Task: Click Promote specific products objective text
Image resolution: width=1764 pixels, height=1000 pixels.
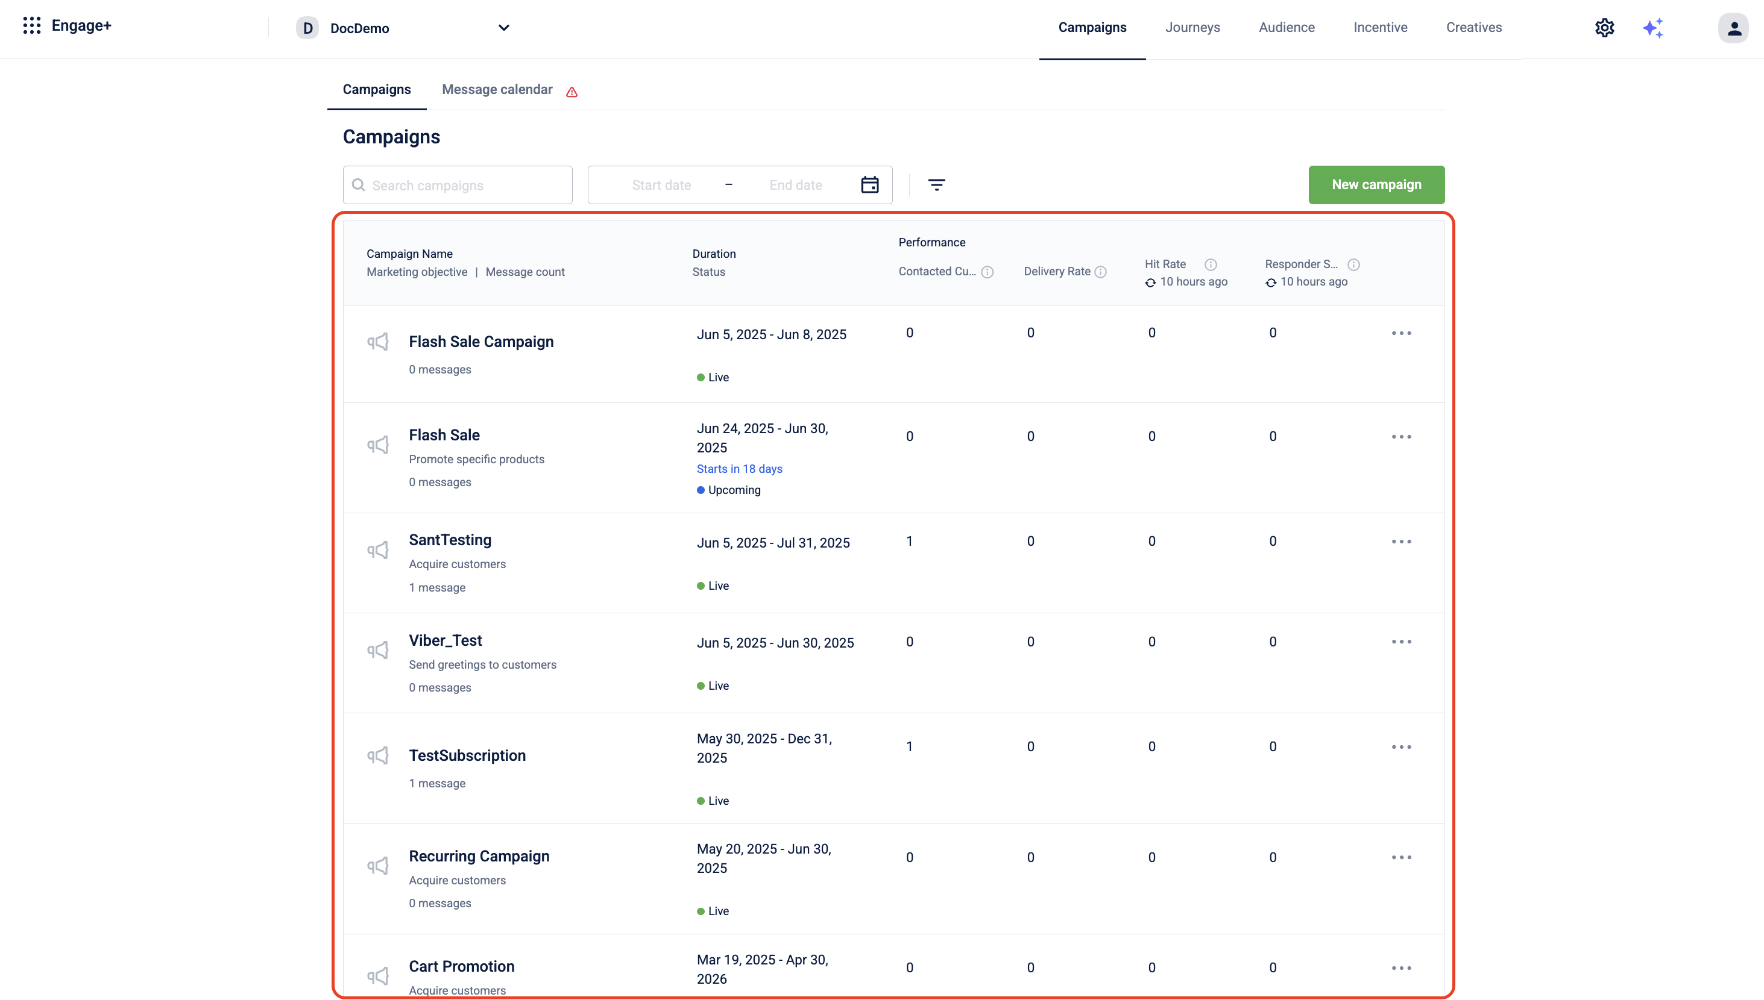Action: coord(476,460)
